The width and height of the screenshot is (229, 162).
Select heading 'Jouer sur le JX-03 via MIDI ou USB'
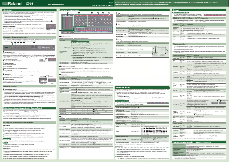coord(13,31)
